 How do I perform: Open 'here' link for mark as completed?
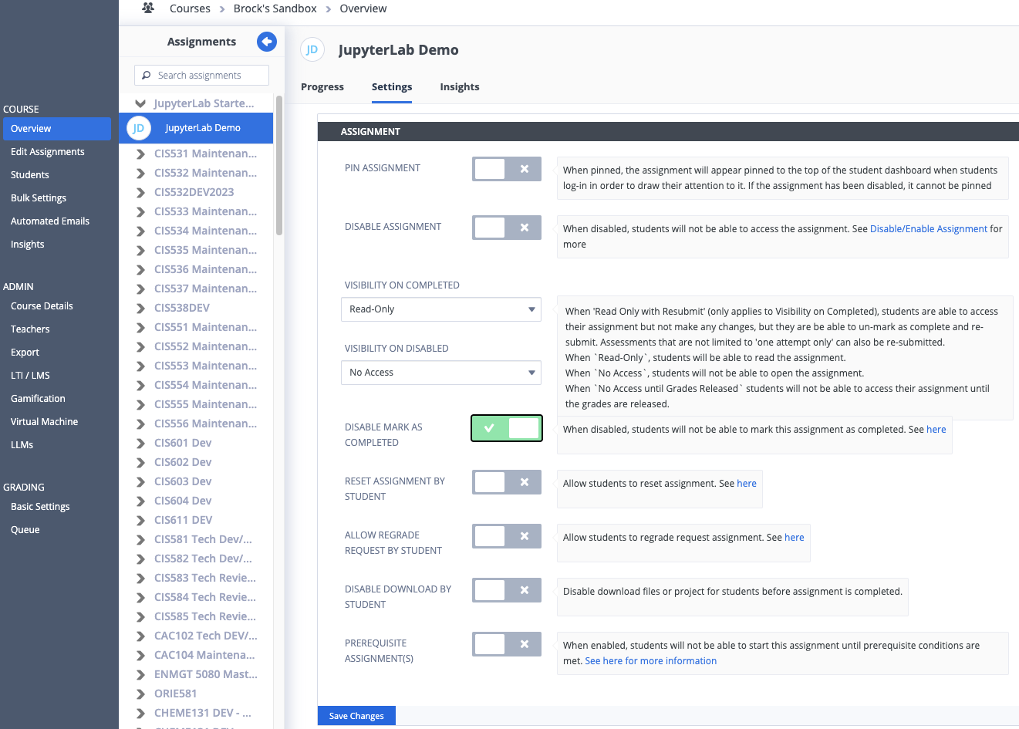click(936, 430)
